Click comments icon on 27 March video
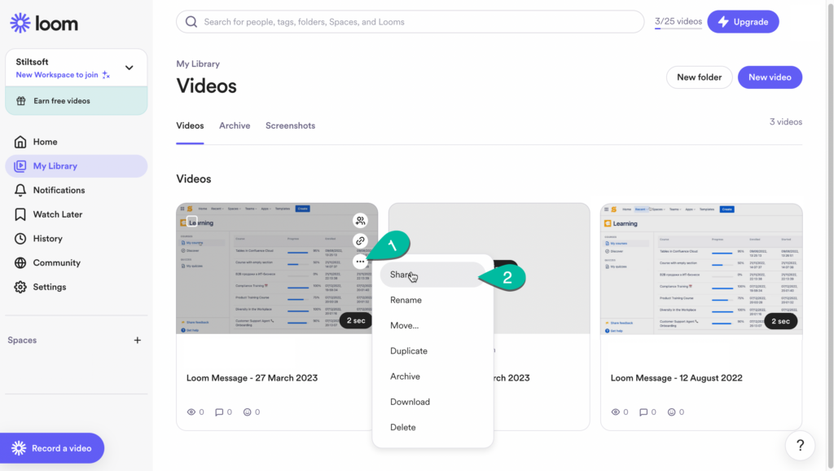The height and width of the screenshot is (471, 834). tap(219, 412)
